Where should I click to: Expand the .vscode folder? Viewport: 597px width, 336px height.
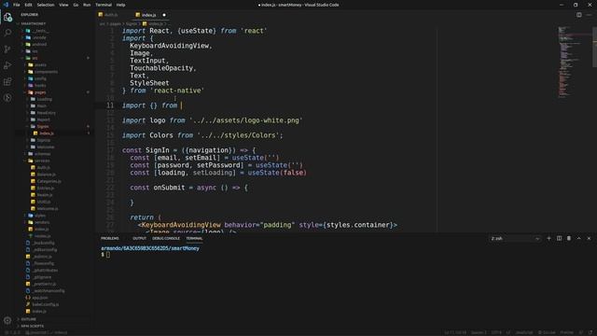(x=39, y=37)
